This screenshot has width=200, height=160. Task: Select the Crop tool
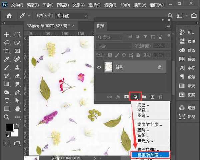point(6,51)
